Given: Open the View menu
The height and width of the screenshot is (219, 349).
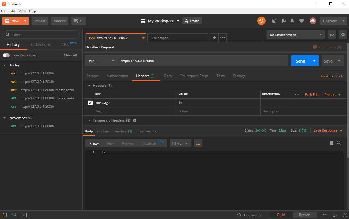Looking at the screenshot, I should click(22, 11).
